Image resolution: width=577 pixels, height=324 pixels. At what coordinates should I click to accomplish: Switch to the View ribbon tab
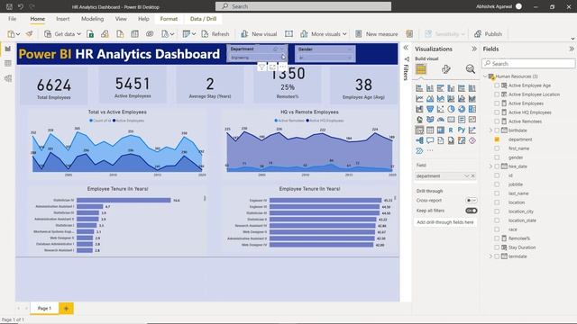tap(121, 19)
